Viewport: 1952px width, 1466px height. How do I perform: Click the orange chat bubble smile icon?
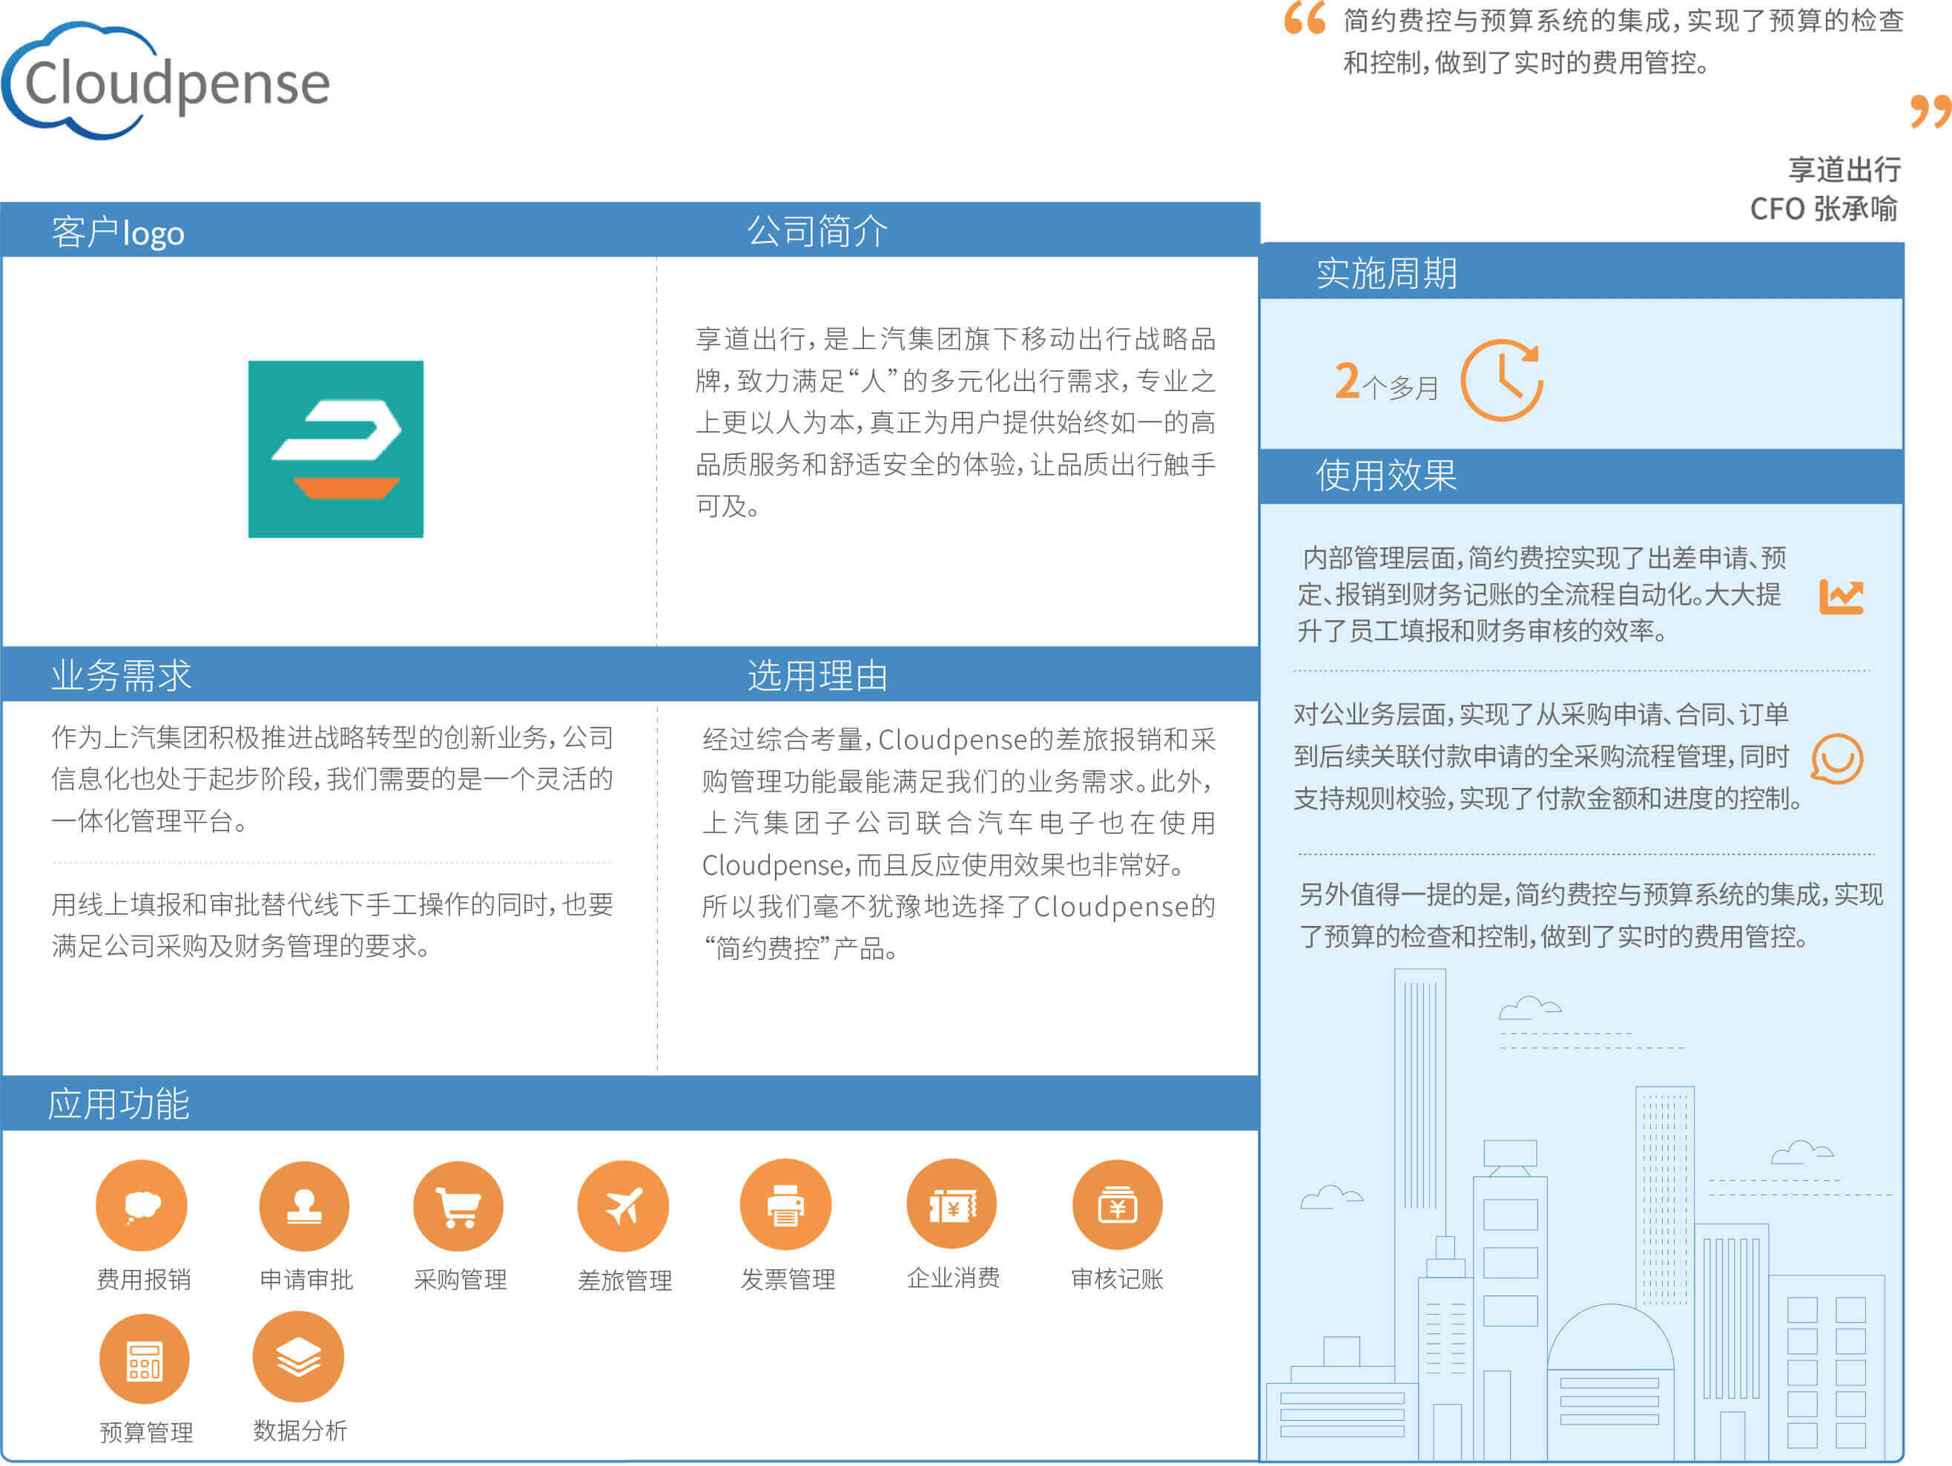[x=1836, y=757]
